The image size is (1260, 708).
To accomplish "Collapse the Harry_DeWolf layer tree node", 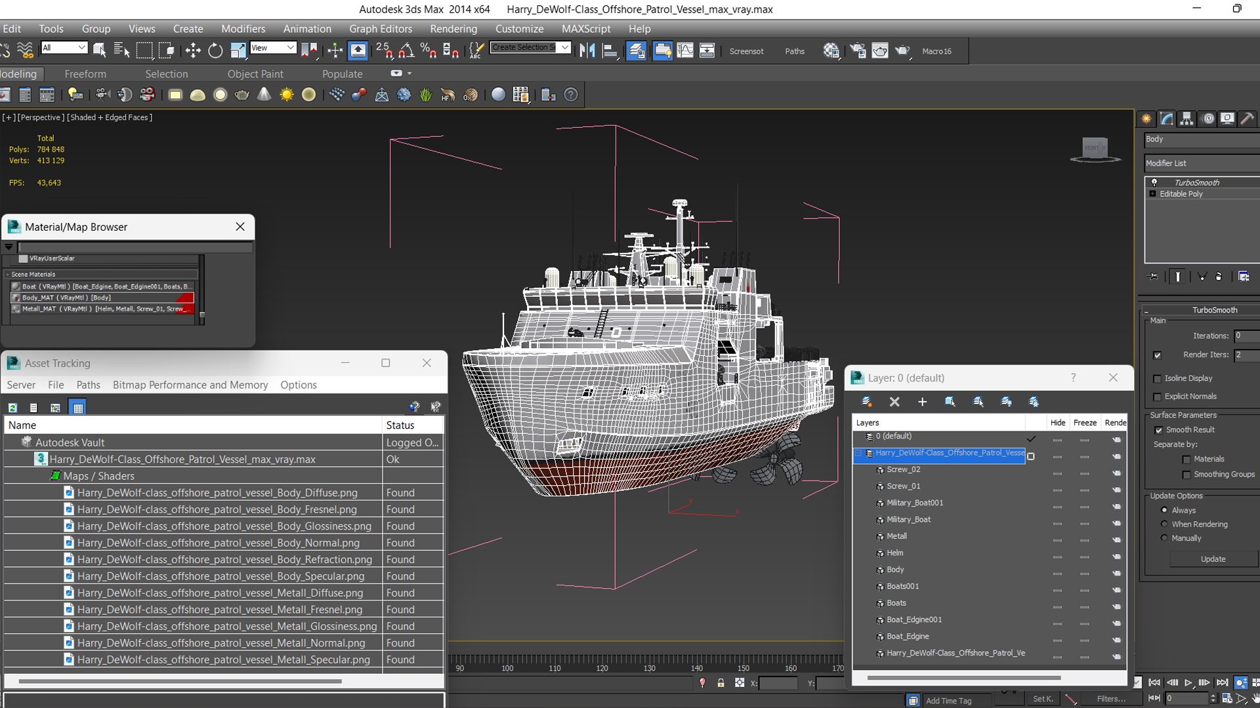I will pos(858,453).
